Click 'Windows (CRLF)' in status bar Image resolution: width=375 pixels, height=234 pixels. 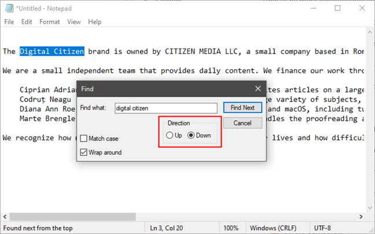[x=273, y=228]
